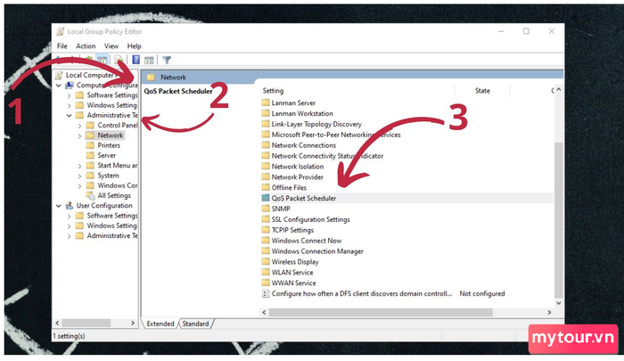Open Help via the blue question-mark icon

tap(136, 60)
